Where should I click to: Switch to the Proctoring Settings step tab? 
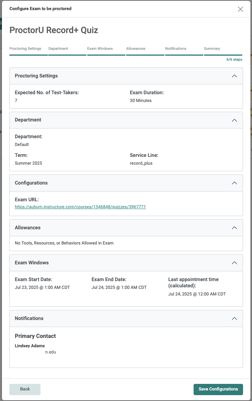click(25, 49)
